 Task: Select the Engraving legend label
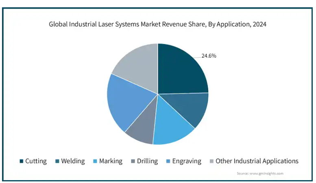pos(187,161)
